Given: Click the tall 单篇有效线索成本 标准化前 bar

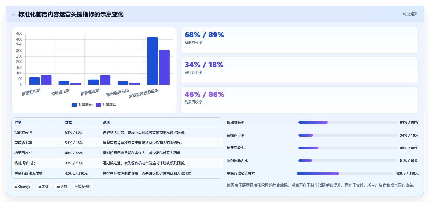Looking at the screenshot, I should (152, 61).
